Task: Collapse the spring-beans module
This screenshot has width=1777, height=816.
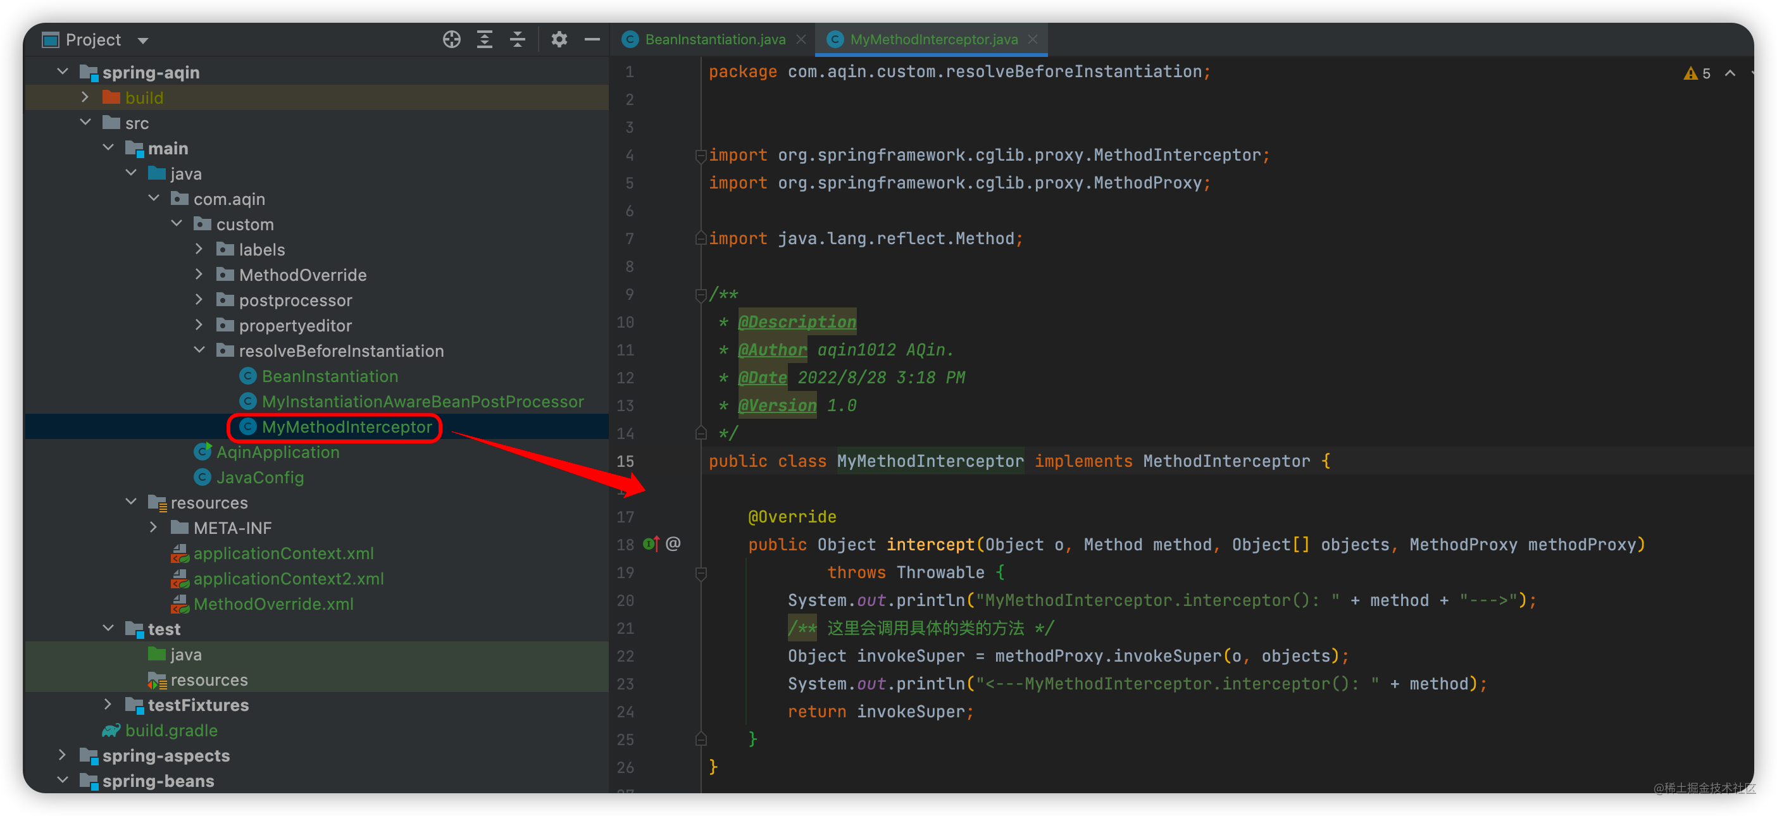Action: (x=63, y=780)
